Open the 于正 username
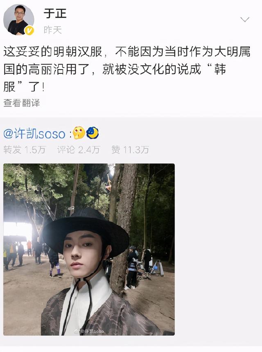Image resolution: width=262 pixels, height=352 pixels. pos(55,13)
